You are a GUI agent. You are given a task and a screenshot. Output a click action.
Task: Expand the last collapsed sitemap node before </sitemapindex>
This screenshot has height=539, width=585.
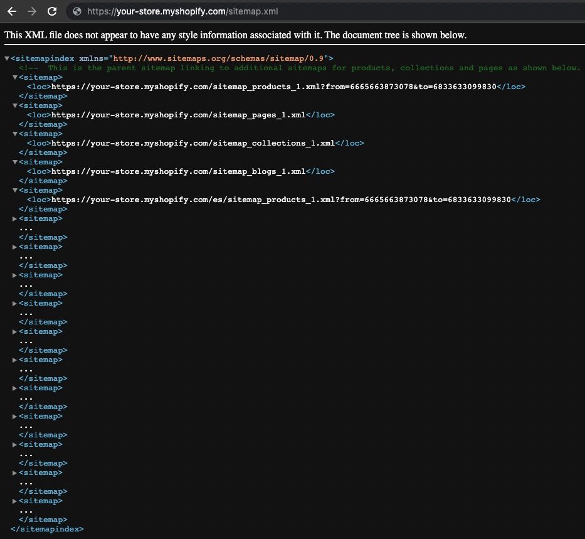click(14, 501)
